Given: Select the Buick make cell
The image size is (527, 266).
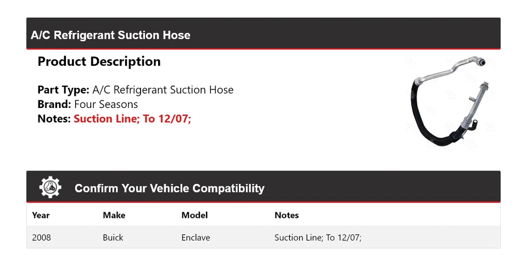Looking at the screenshot, I should [113, 237].
